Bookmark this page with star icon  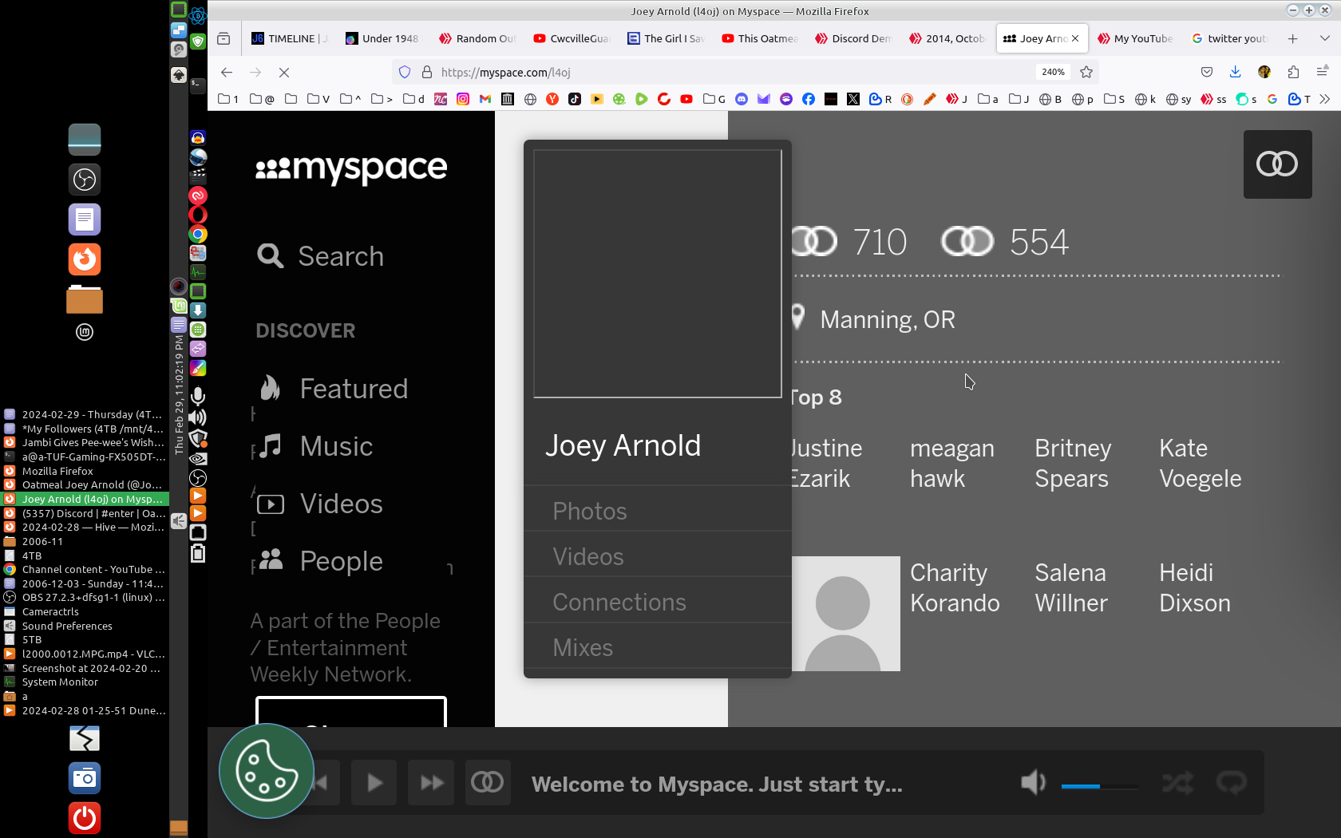[1086, 72]
